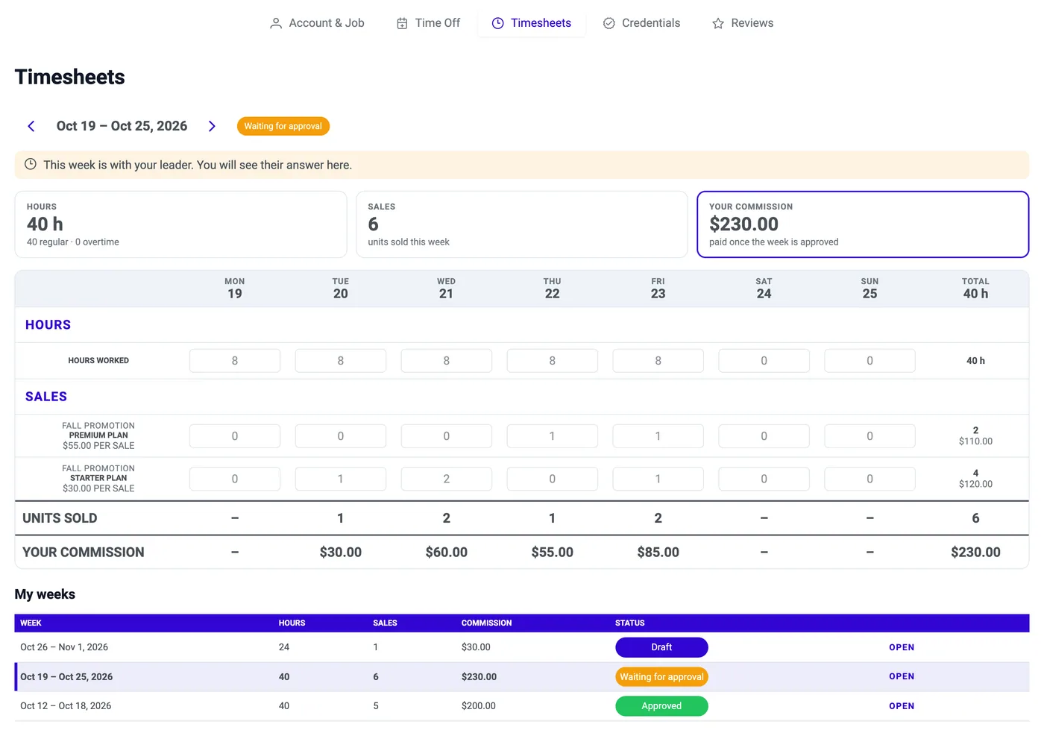
Task: Click the Waiting for approval badge in My weeks
Action: [661, 677]
